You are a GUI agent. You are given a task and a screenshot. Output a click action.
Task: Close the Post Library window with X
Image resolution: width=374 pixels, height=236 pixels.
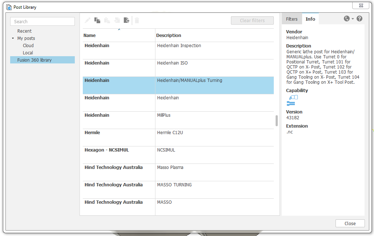[x=361, y=5]
